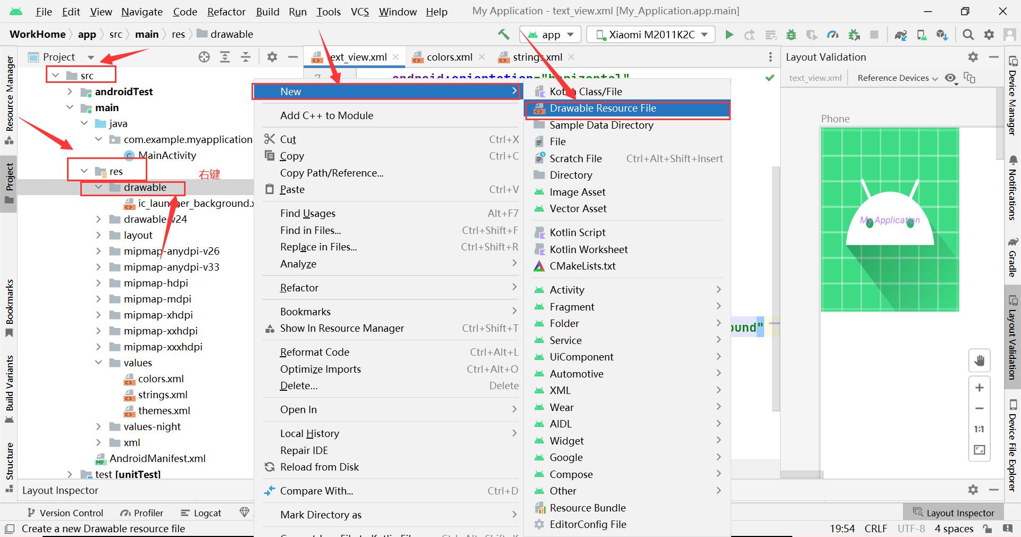Open IDE settings gear in top toolbar

pos(989,35)
